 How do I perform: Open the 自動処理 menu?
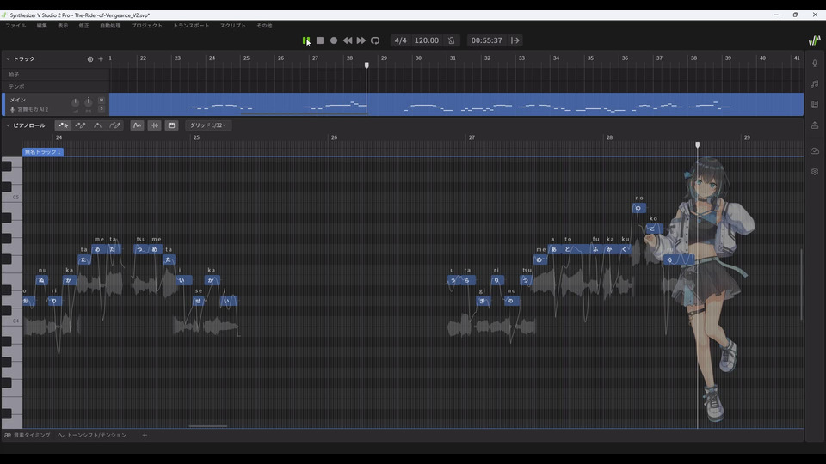pyautogui.click(x=111, y=25)
